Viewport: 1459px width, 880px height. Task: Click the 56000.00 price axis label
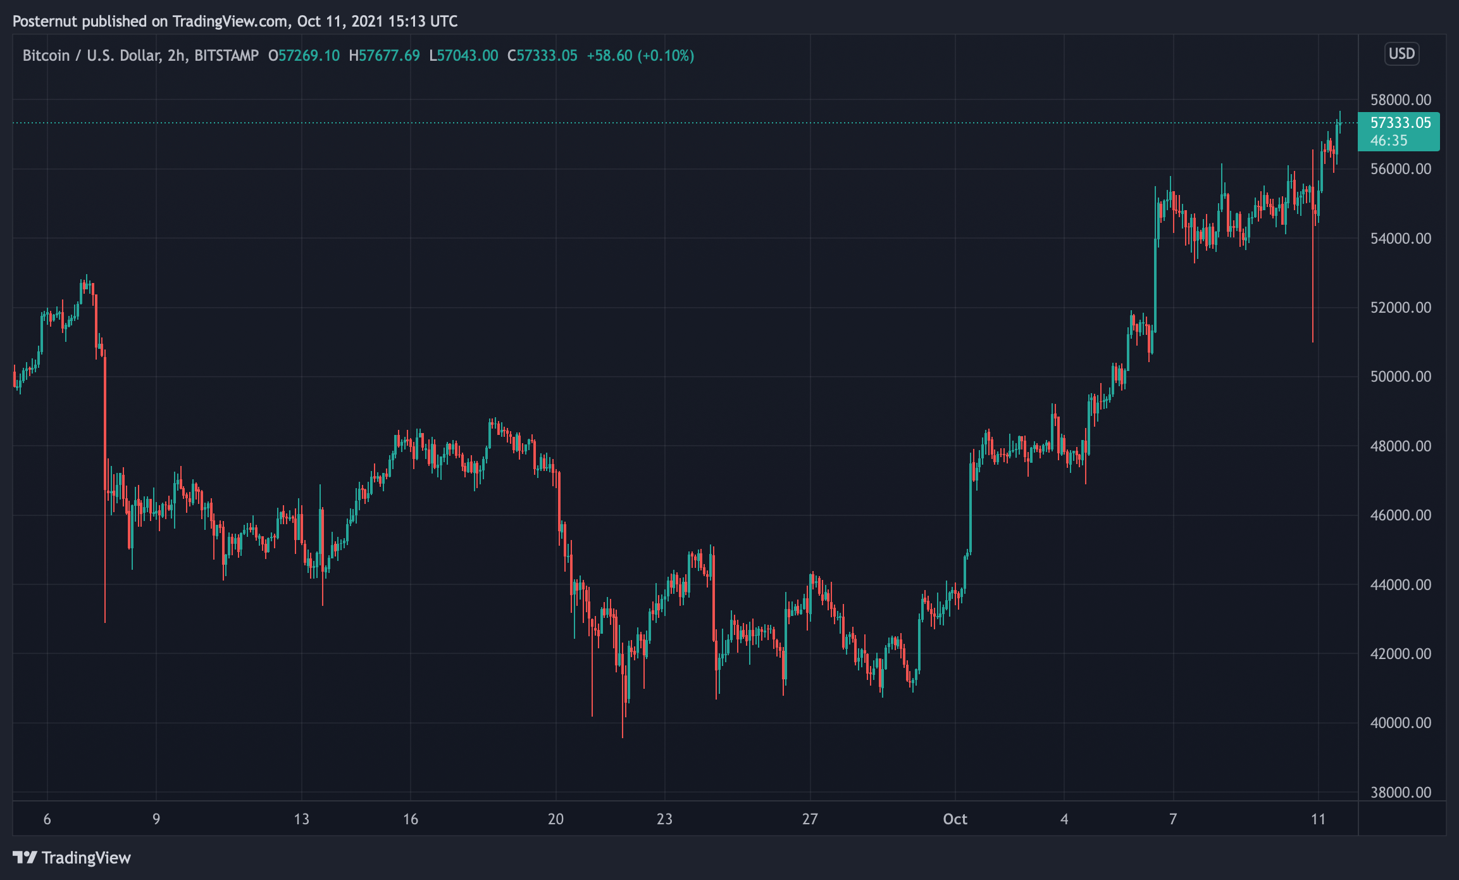pyautogui.click(x=1400, y=169)
